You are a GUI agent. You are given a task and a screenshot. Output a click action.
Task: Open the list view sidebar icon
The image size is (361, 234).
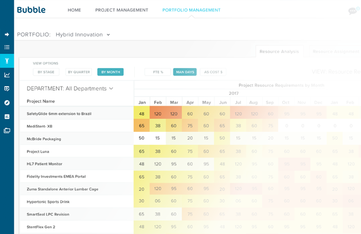[x=7, y=47]
